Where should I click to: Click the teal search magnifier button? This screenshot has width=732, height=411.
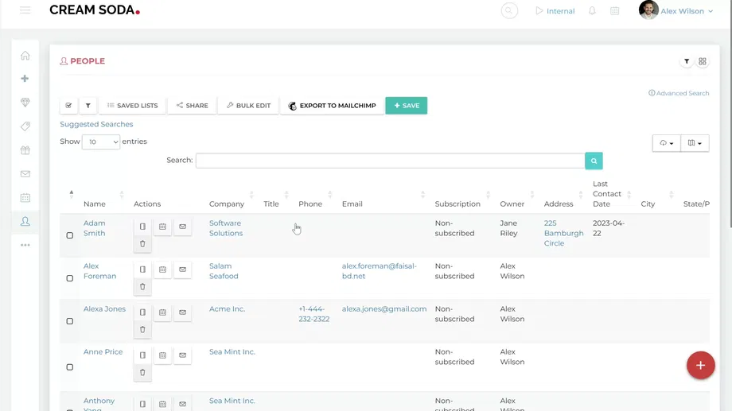click(x=594, y=161)
